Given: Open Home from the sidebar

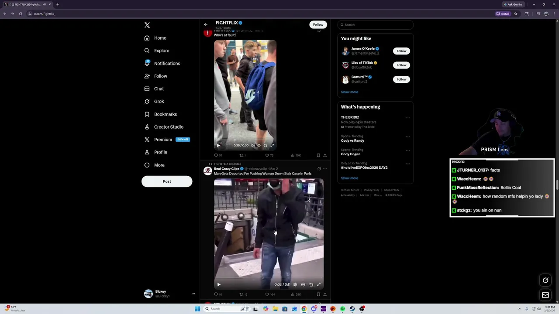Looking at the screenshot, I should pyautogui.click(x=155, y=38).
